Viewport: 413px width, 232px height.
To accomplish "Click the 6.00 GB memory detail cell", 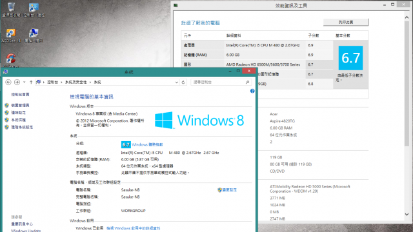I will tap(233, 55).
